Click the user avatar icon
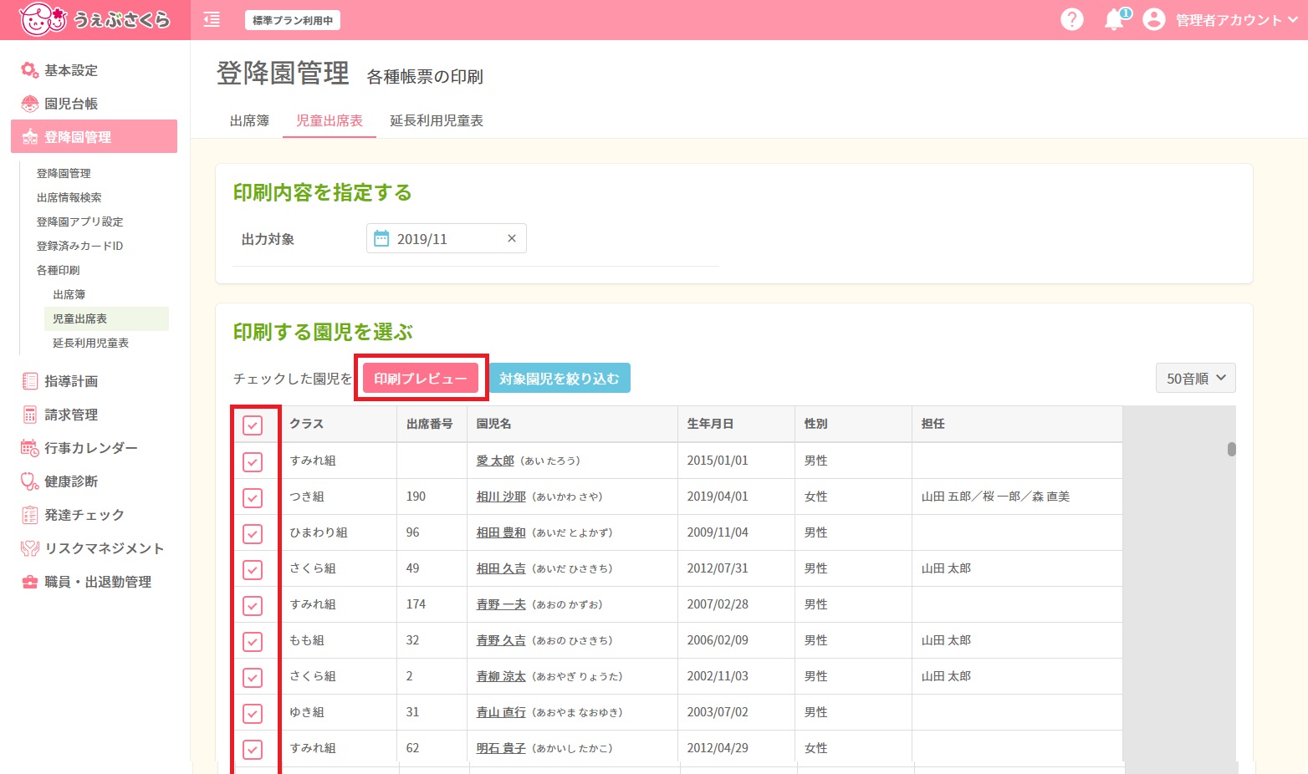Screen dimensions: 1308x774 point(1153,19)
